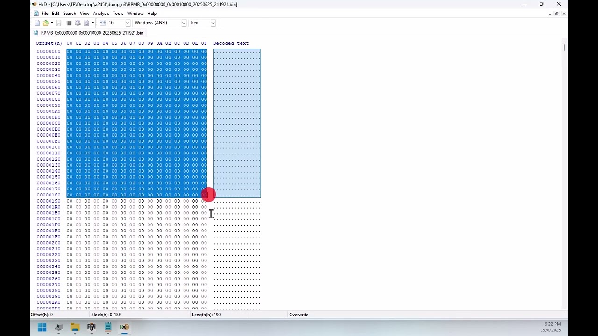The height and width of the screenshot is (336, 598).
Task: Click the Offset(h): 0 status entry
Action: tap(42, 315)
